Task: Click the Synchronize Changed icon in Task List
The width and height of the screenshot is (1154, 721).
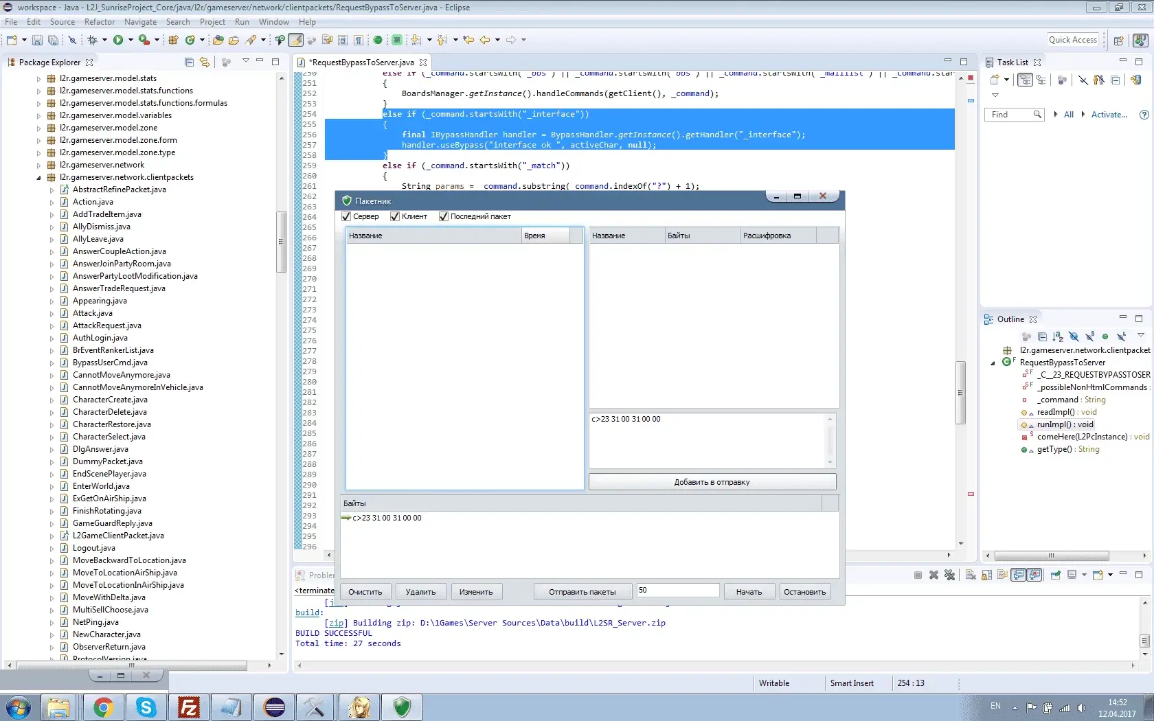Action: 1135,80
